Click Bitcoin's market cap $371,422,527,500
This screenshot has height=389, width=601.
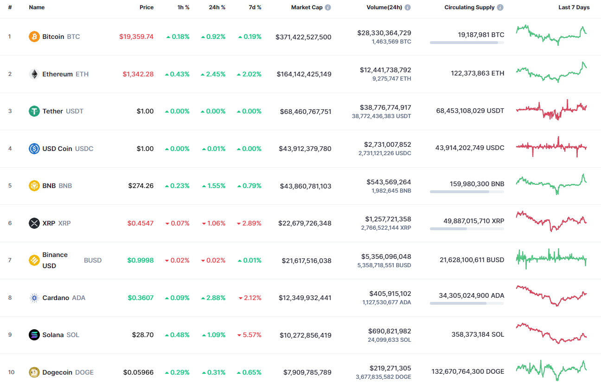click(303, 37)
